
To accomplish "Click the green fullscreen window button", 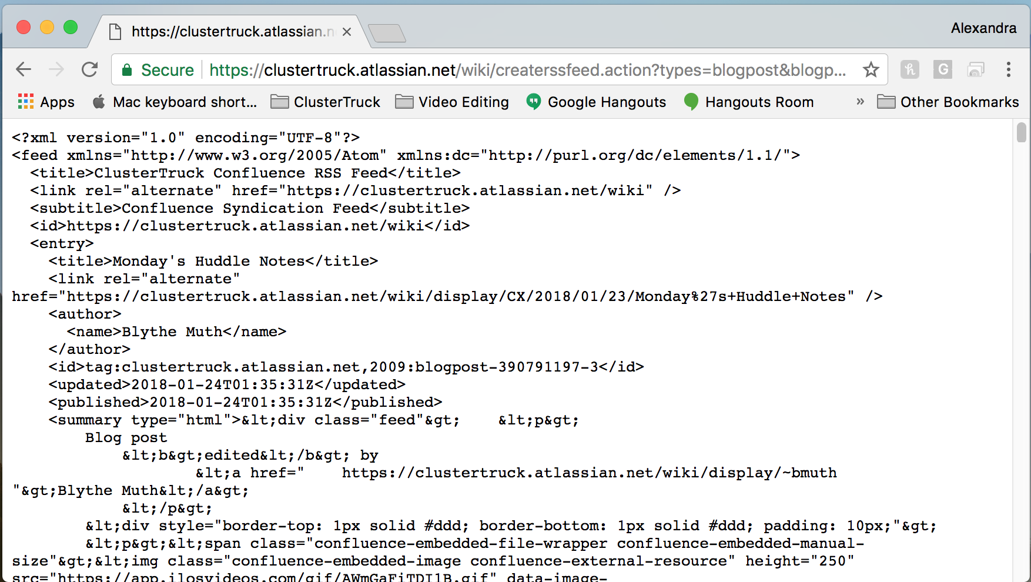I will point(71,27).
